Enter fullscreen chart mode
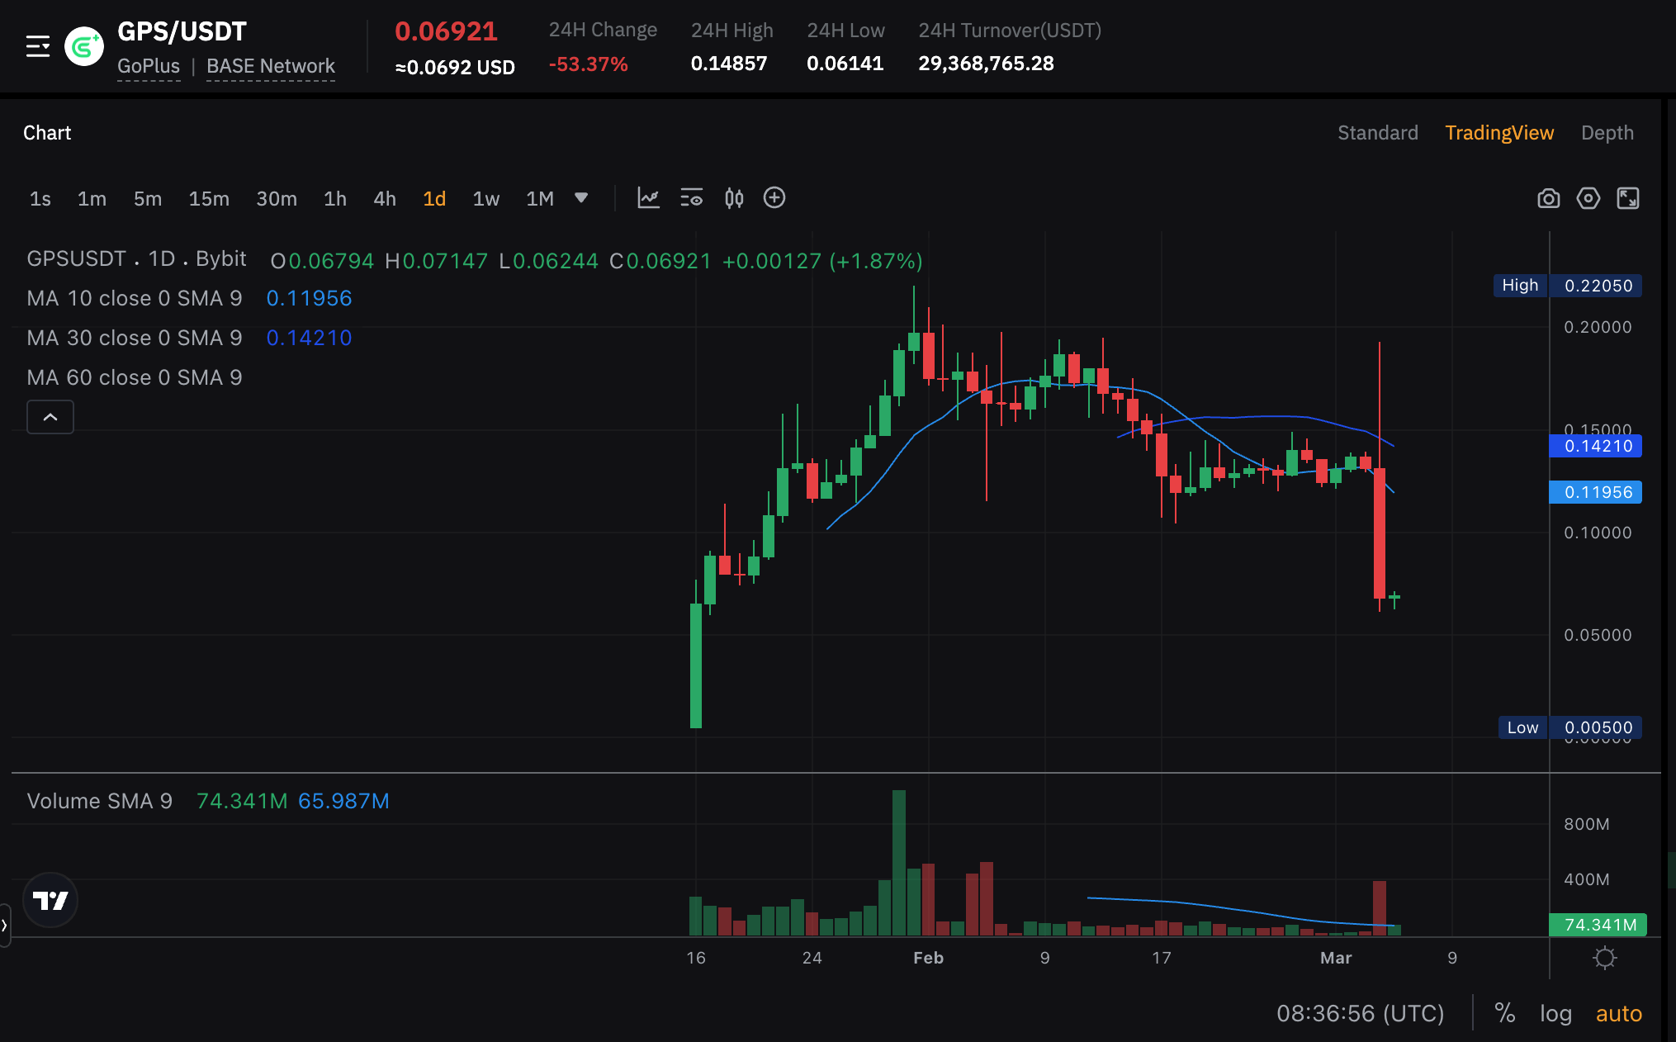The width and height of the screenshot is (1676, 1042). (1627, 198)
